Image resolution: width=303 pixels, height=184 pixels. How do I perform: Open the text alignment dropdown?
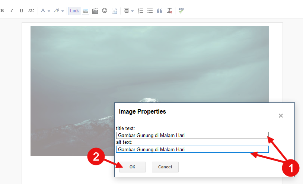(128, 11)
